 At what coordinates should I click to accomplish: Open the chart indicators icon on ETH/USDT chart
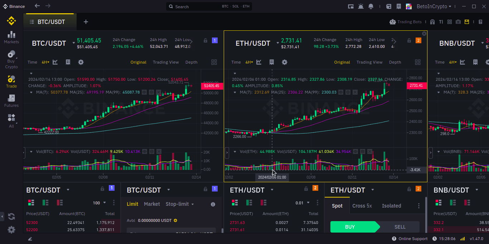coord(259,62)
